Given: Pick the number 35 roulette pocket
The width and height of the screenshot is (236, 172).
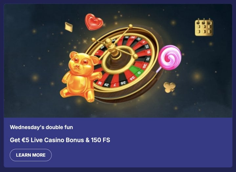Looking at the screenshot, I should (123, 83).
